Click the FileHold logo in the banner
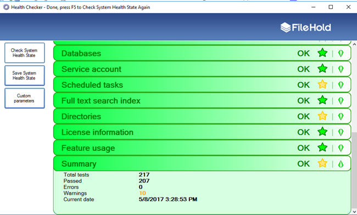 coord(305,27)
